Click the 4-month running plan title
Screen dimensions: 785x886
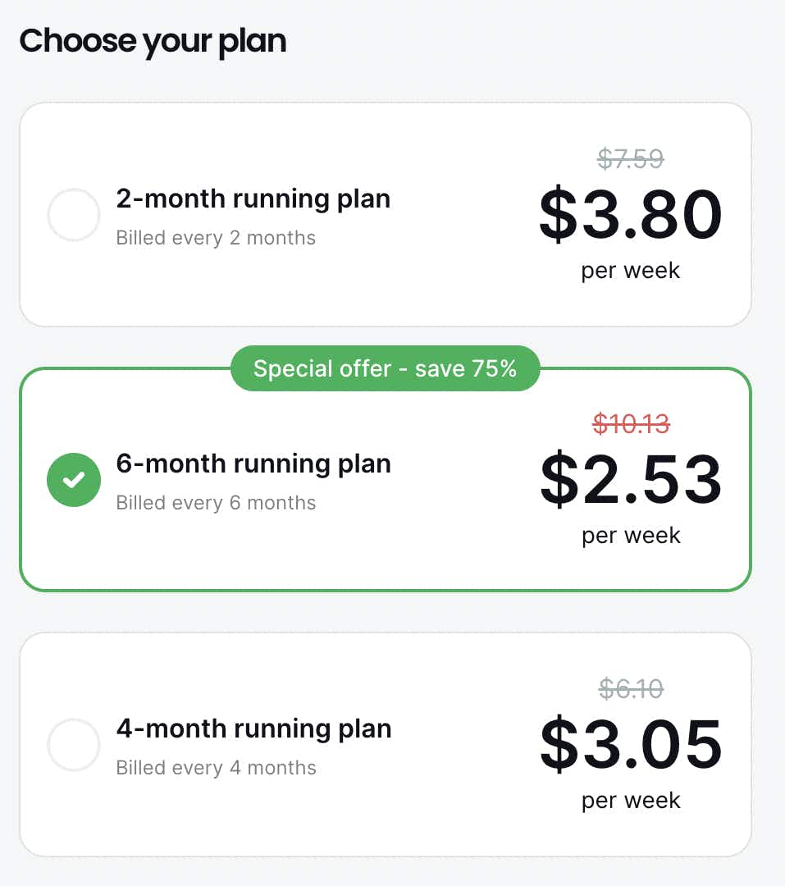(253, 728)
